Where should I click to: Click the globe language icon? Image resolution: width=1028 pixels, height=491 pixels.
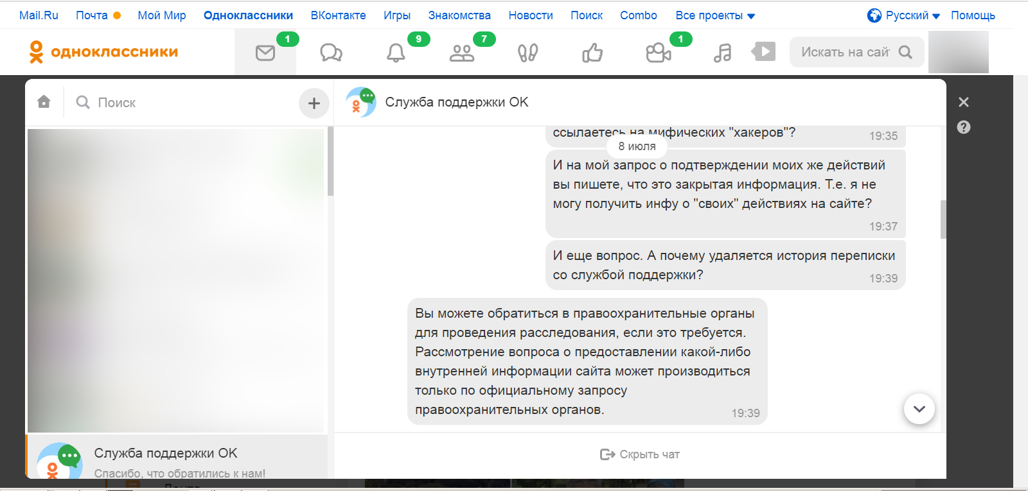coord(874,15)
